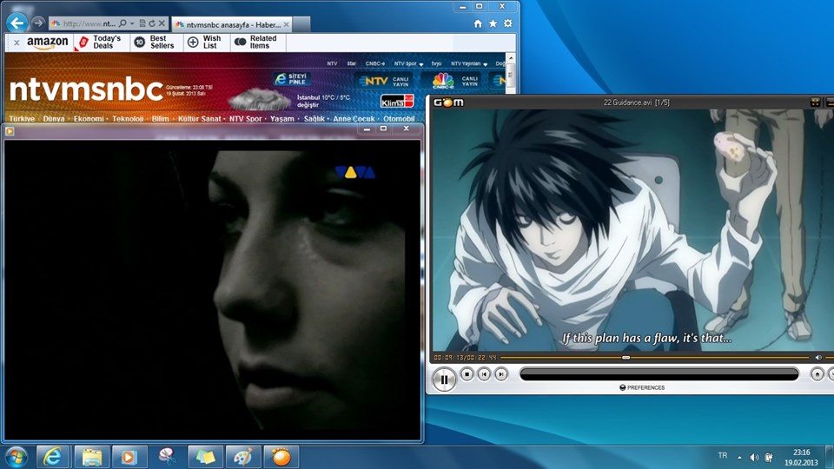This screenshot has width=834, height=469.
Task: Skip to next track in GOM Player
Action: coord(501,374)
